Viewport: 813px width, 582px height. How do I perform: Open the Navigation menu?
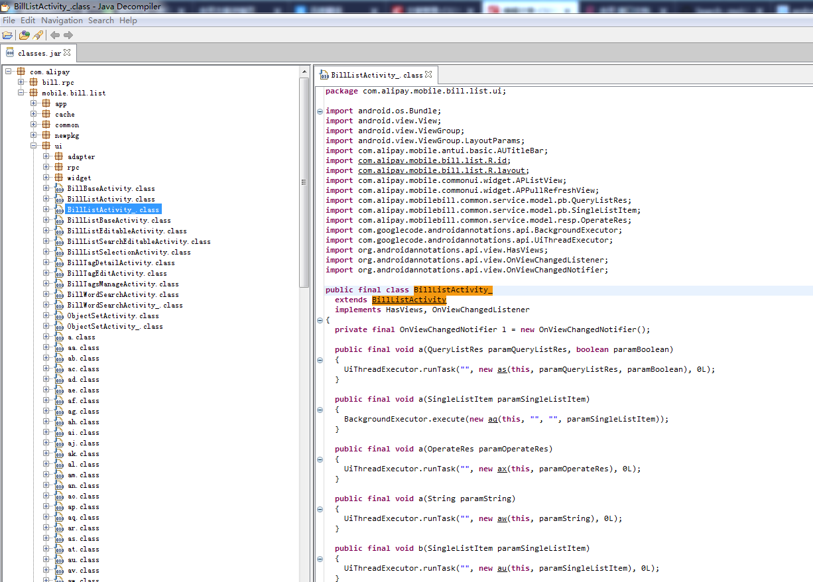point(62,20)
